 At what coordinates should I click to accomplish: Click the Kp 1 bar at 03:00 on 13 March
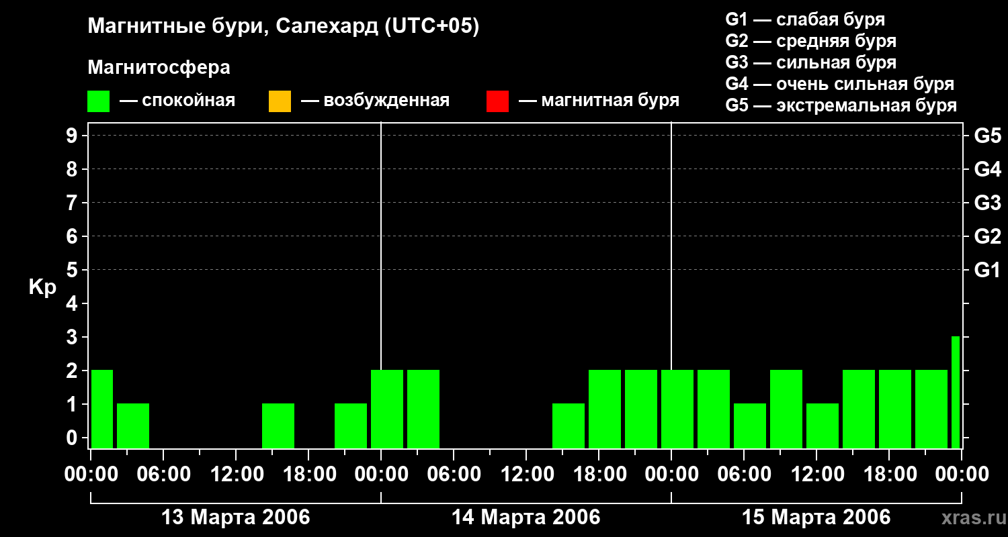point(133,426)
